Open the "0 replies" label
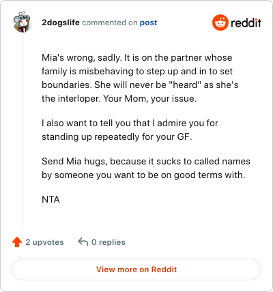 click(109, 242)
